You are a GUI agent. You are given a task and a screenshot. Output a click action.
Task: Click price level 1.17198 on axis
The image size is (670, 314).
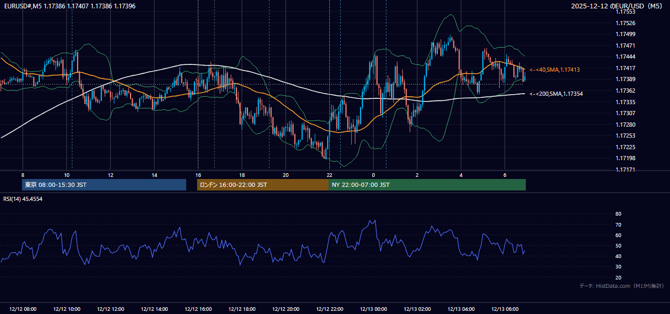[625, 158]
